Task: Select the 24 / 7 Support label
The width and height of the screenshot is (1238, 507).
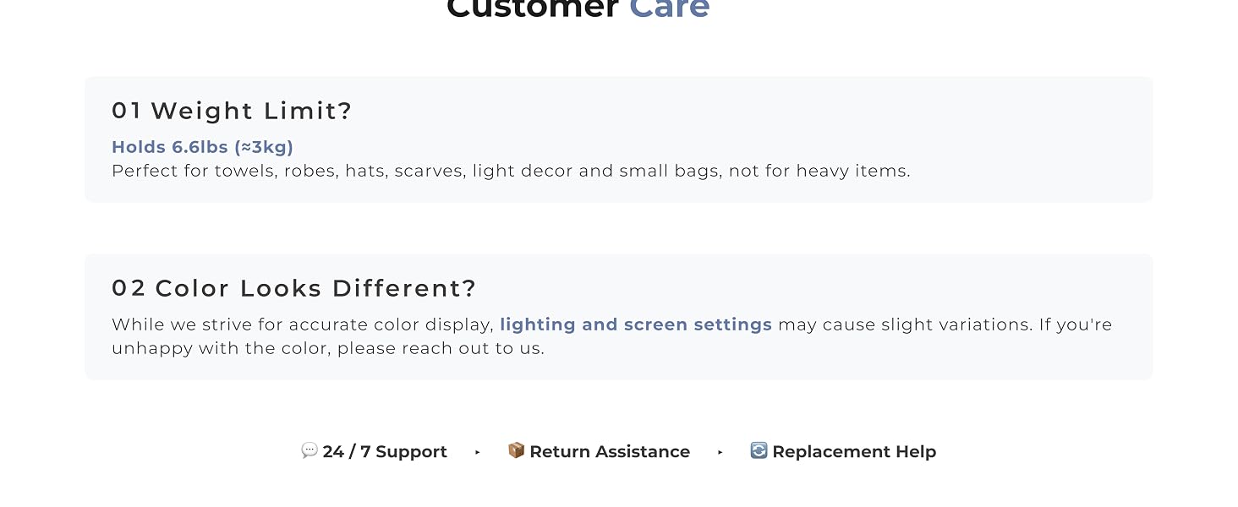Action: (x=385, y=452)
